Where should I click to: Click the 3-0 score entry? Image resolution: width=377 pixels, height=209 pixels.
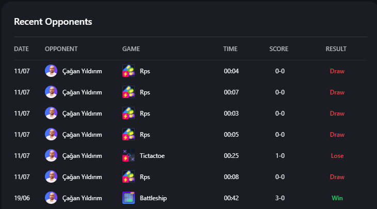point(280,198)
